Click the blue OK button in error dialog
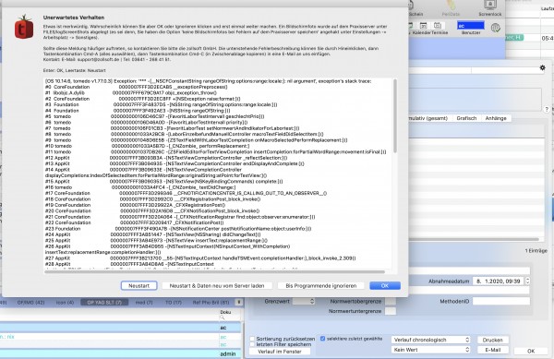 pos(385,285)
